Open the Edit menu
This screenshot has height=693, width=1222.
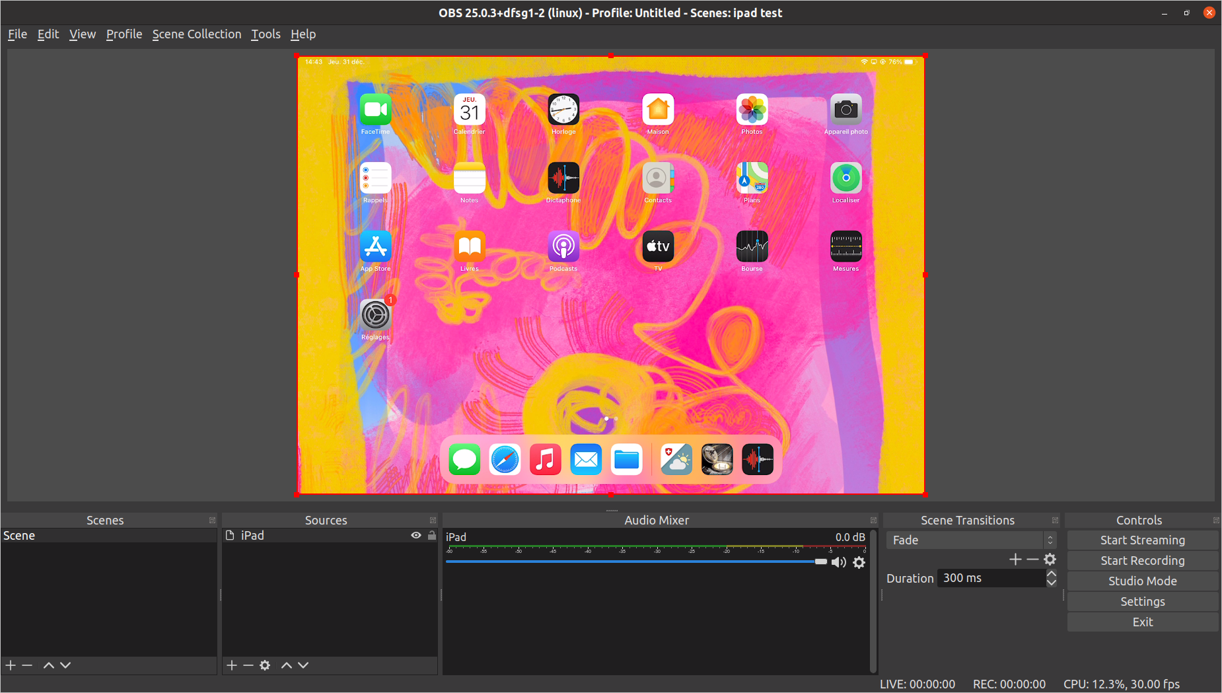[x=48, y=34]
